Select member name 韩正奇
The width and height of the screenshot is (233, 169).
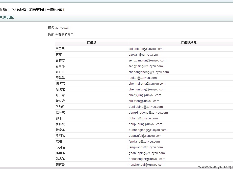pyautogui.click(x=60, y=165)
